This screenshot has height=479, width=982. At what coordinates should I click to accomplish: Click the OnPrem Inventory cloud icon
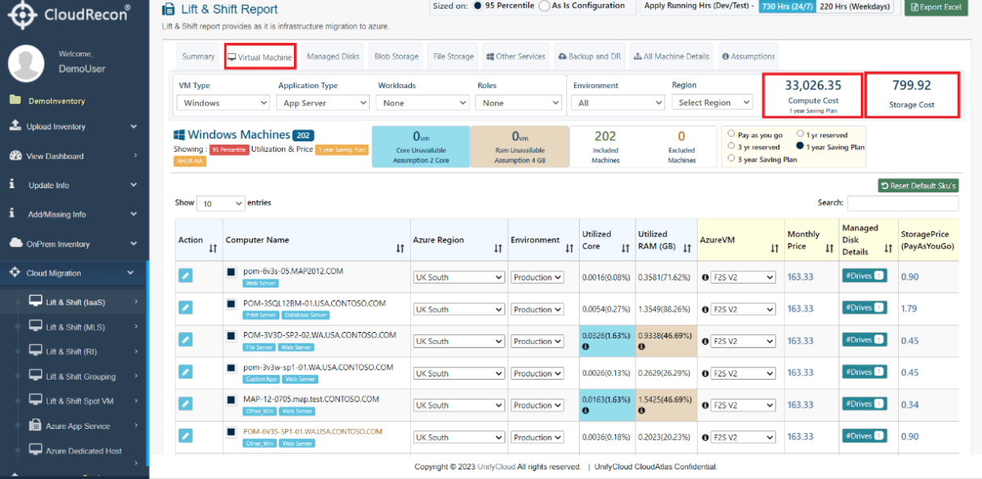click(15, 243)
